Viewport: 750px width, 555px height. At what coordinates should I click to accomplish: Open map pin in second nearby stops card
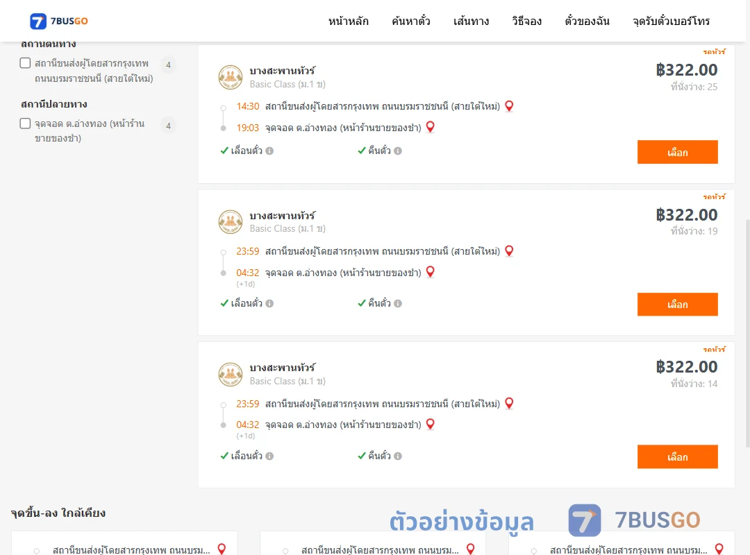[471, 549]
